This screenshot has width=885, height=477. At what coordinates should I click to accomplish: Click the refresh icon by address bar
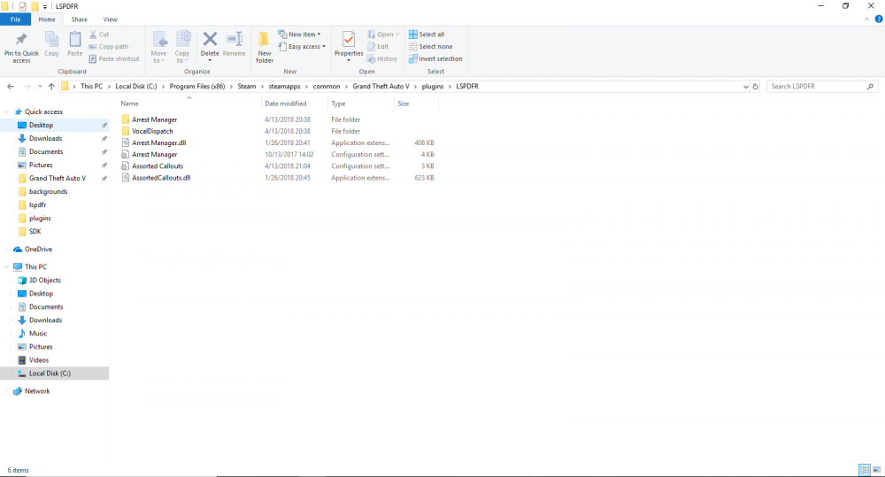click(x=755, y=87)
